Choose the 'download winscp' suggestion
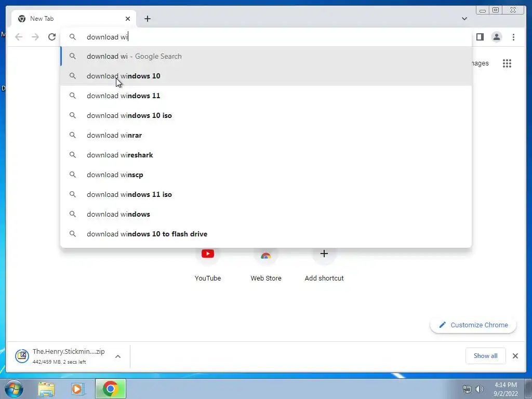 [x=266, y=175]
